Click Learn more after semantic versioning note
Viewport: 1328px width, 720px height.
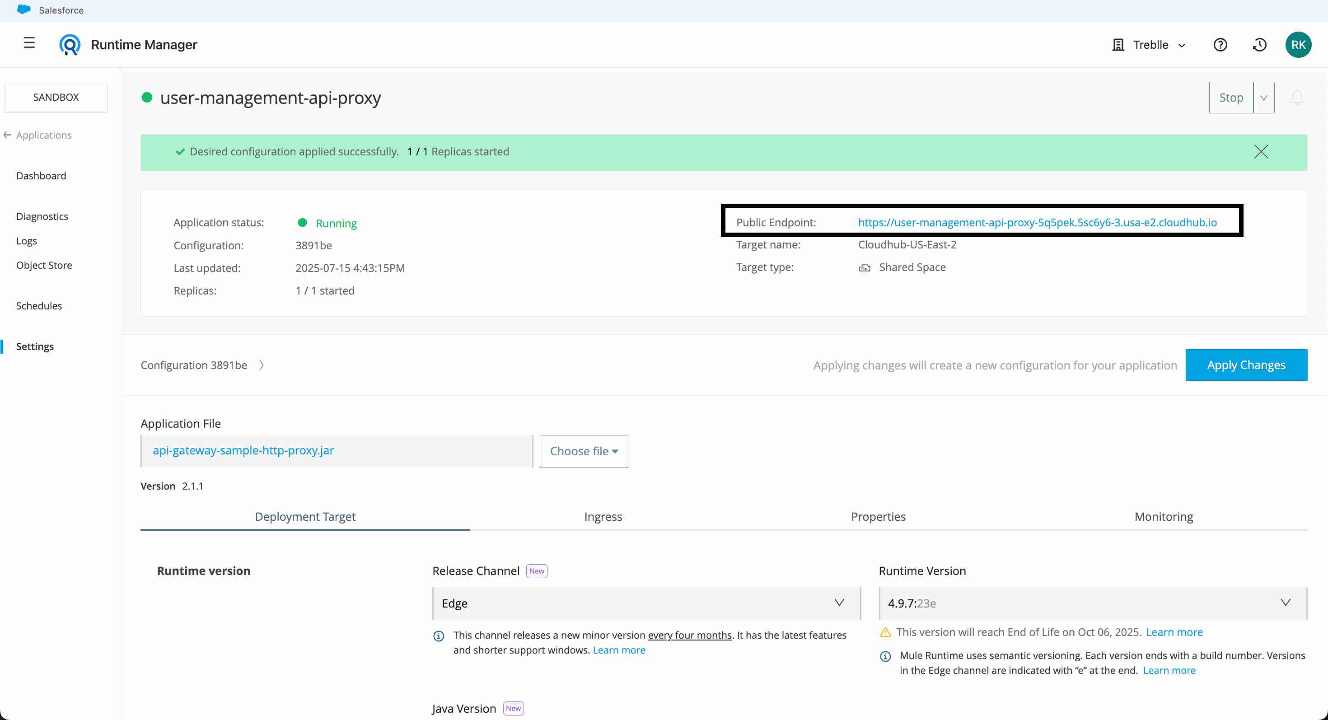[x=1169, y=670]
